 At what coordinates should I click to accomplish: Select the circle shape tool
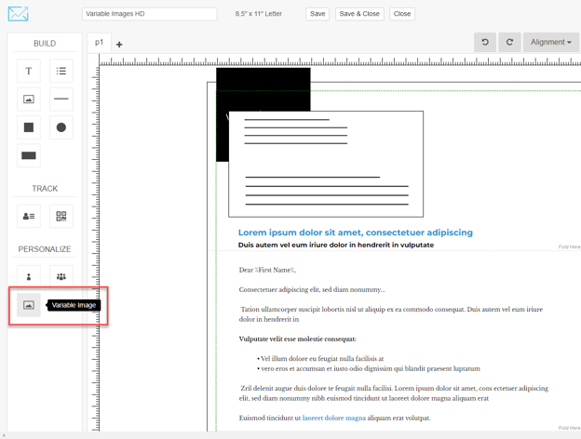tap(61, 127)
